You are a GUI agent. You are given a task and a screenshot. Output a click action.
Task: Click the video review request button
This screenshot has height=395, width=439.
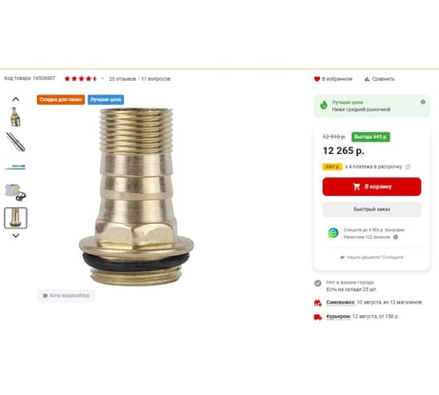pos(66,296)
